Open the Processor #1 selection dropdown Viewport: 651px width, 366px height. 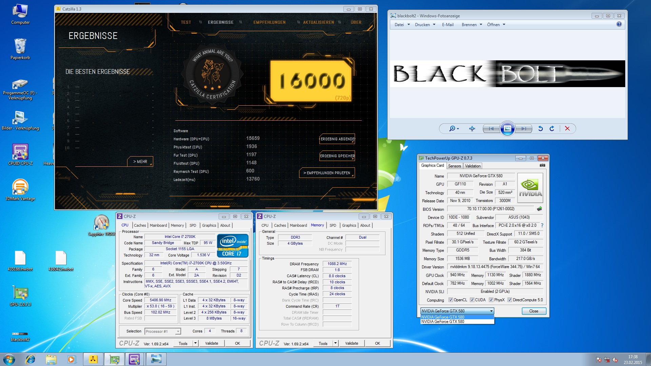click(163, 331)
